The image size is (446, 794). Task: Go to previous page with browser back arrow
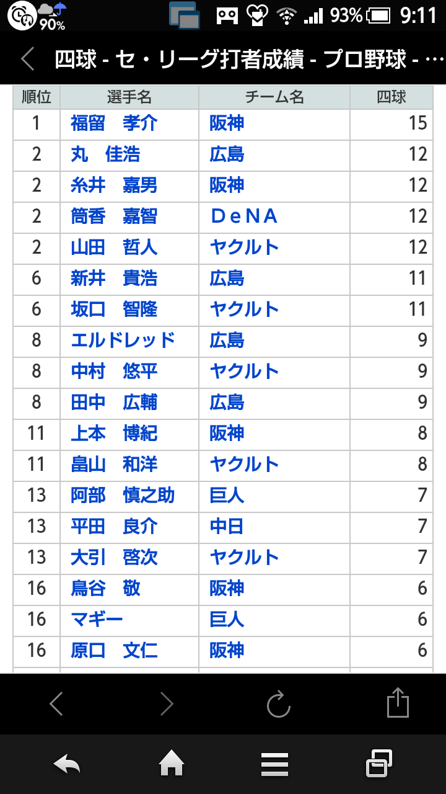point(56,704)
